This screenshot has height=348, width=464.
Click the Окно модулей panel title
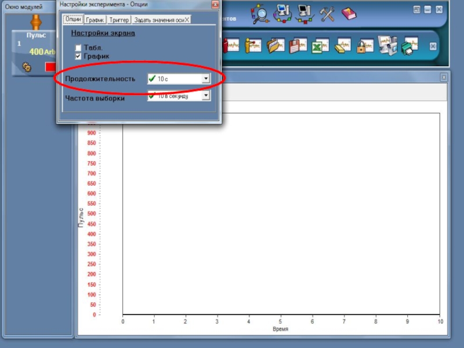coord(24,6)
